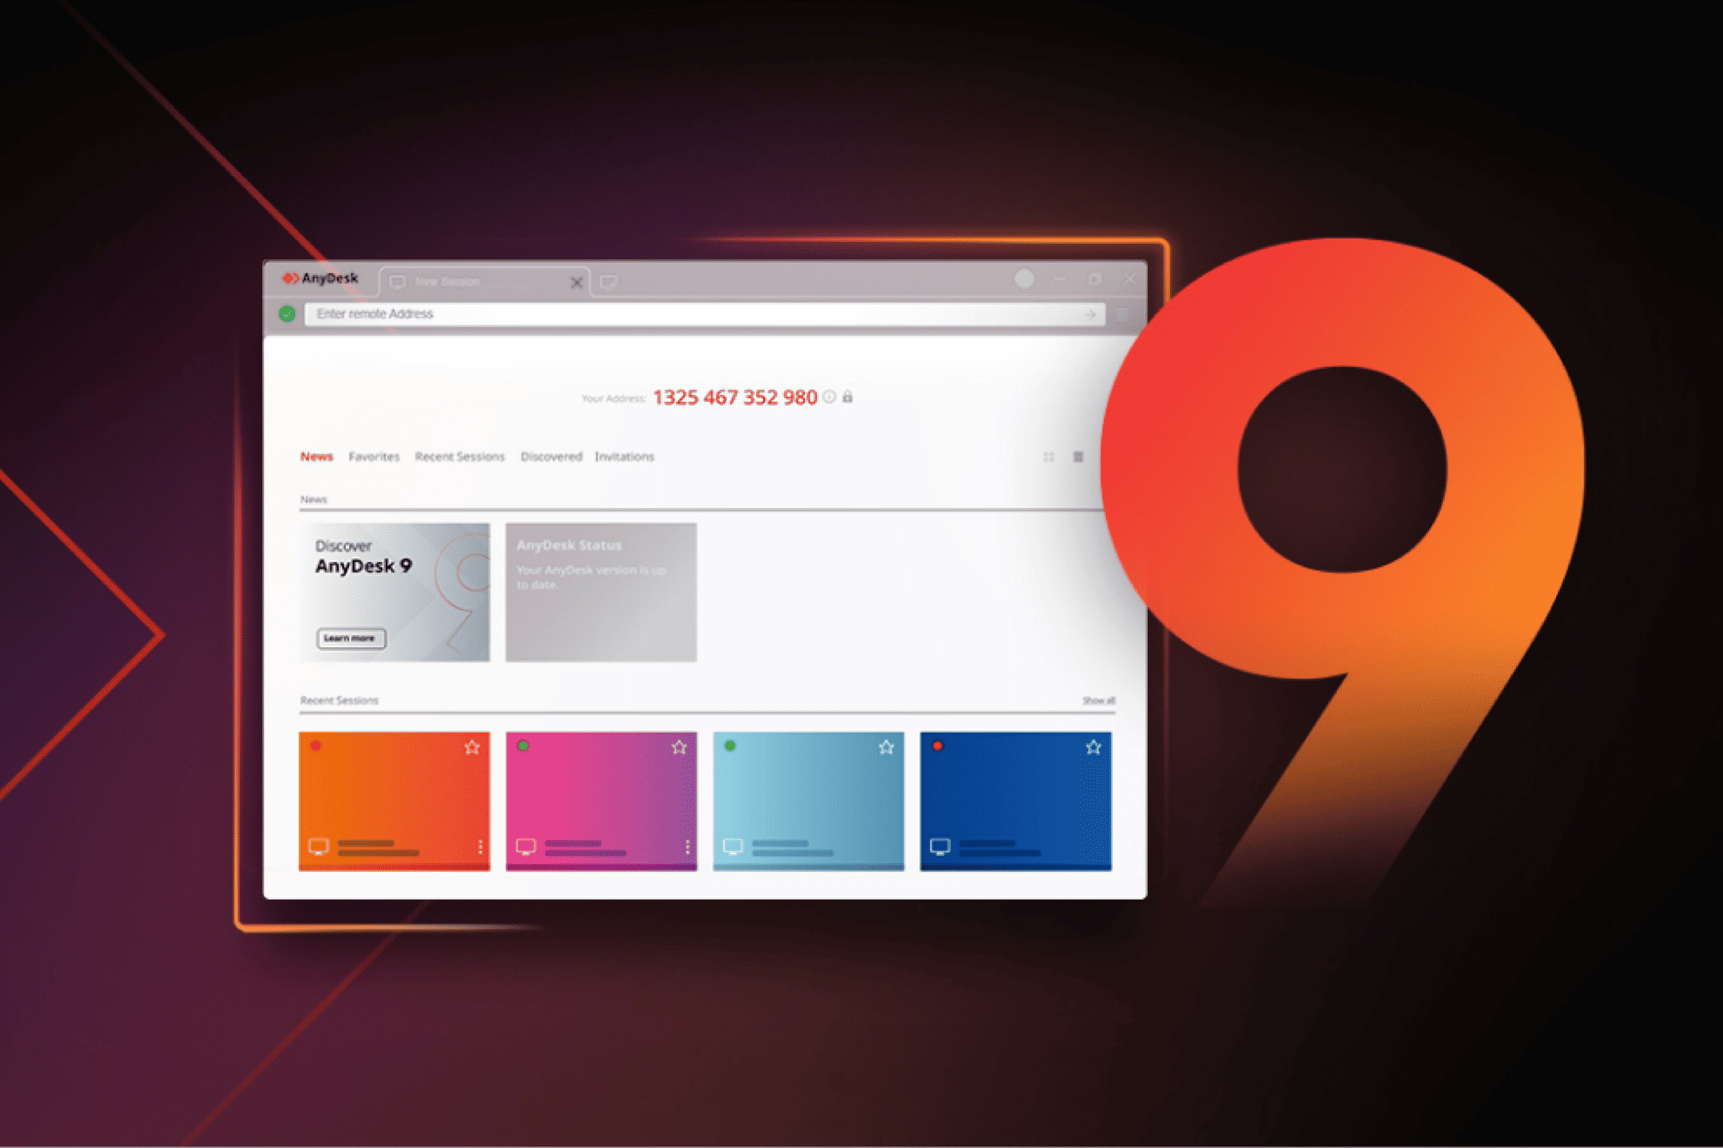Open the dark blue recent session tile
Screen dimensions: 1723x1148
(x=1015, y=801)
